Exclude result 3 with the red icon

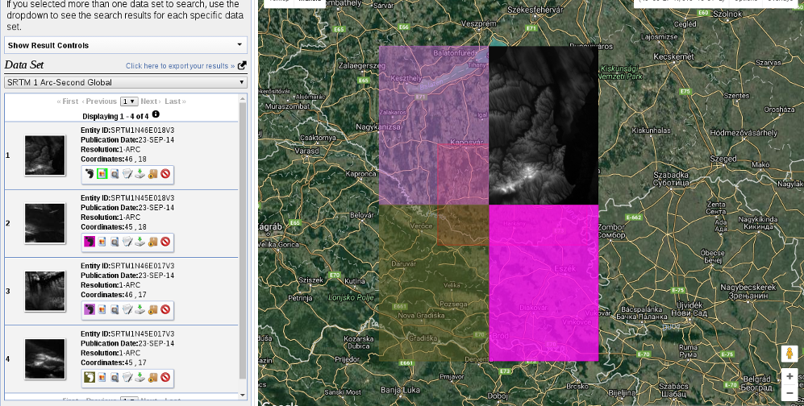tap(165, 309)
